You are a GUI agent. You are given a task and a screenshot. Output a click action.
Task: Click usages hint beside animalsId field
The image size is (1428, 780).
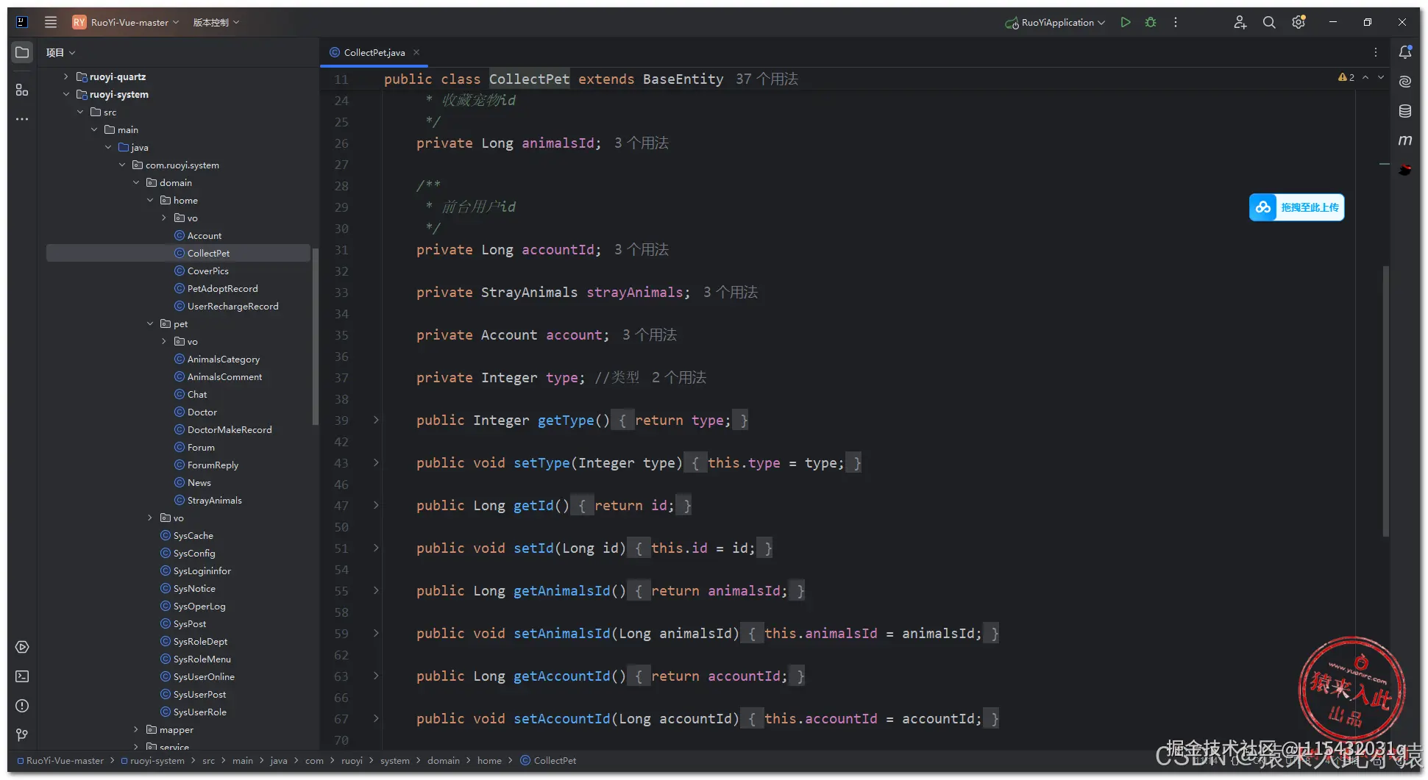[642, 143]
